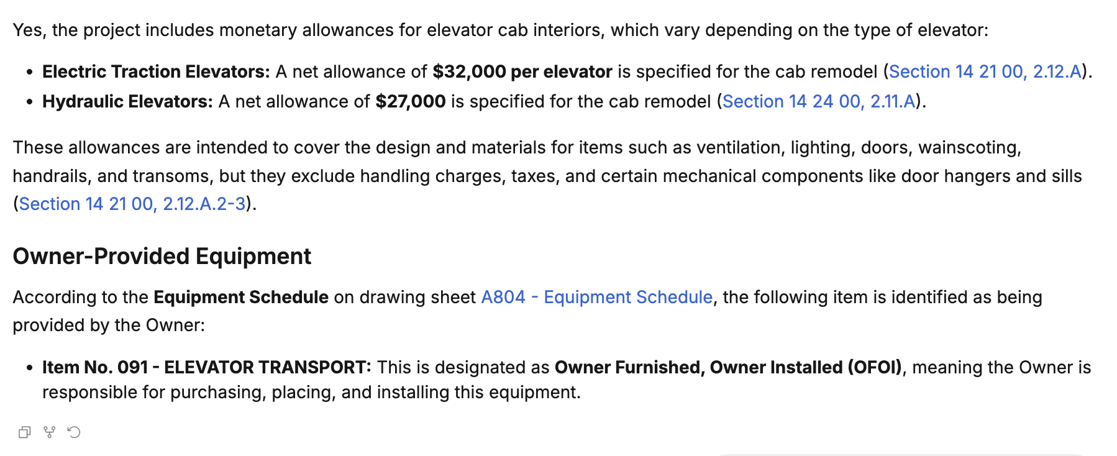Click the bullet beside Electric Traction Elevators
1117x456 pixels.
pos(29,73)
